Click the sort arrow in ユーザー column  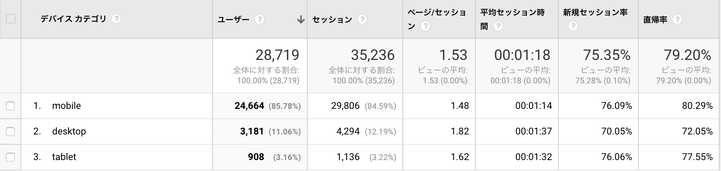pyautogui.click(x=301, y=19)
